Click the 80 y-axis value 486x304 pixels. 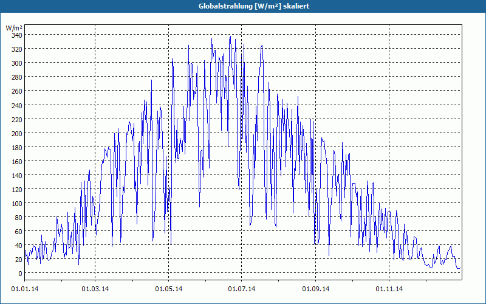click(19, 218)
